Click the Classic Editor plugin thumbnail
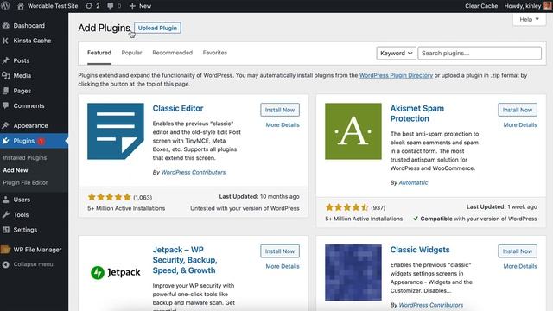The width and height of the screenshot is (553, 311). tap(115, 131)
